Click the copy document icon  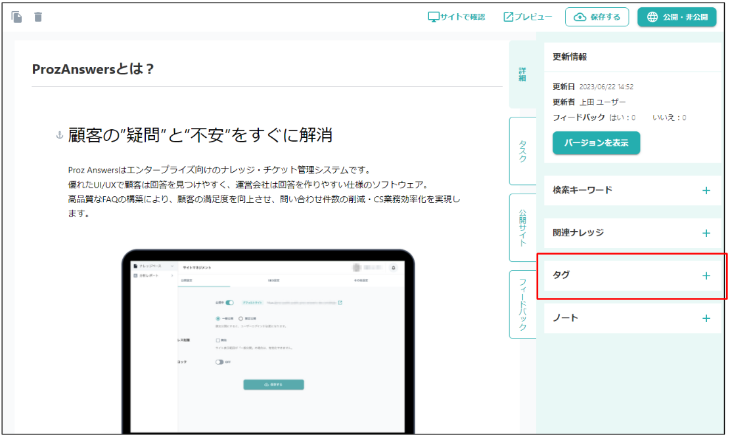pyautogui.click(x=17, y=17)
